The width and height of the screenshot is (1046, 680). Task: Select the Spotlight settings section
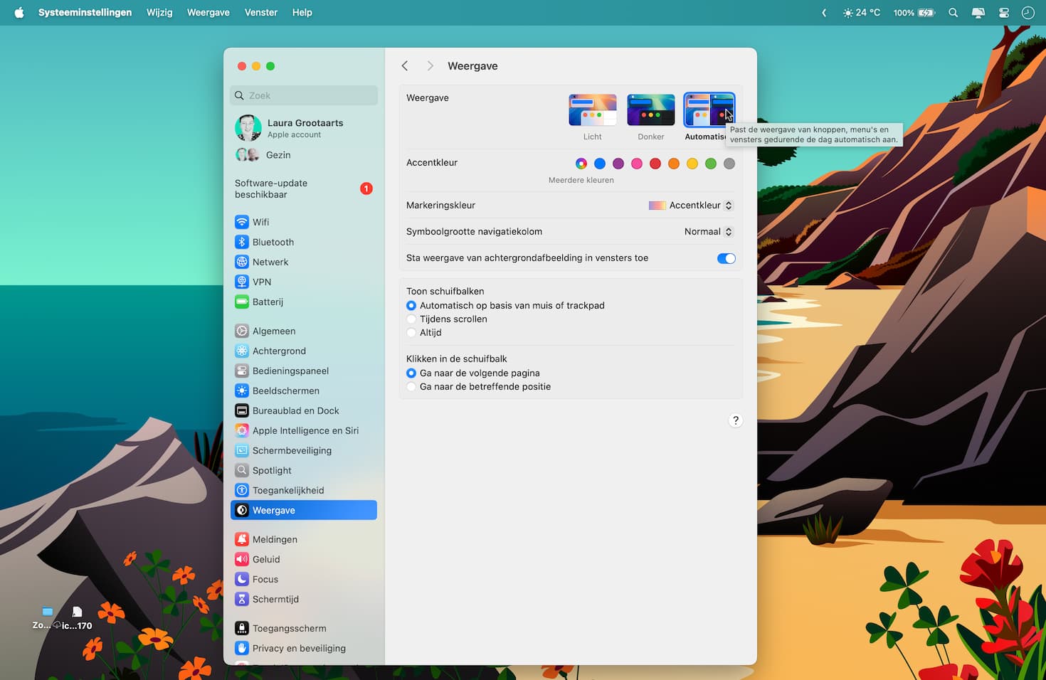pos(272,470)
